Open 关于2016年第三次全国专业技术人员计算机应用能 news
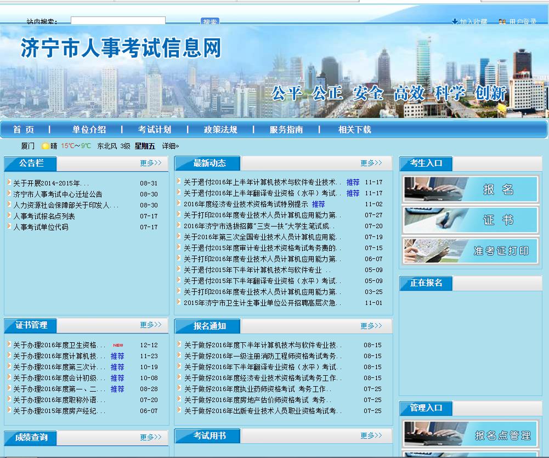Image resolution: width=549 pixels, height=458 pixels. 262,237
